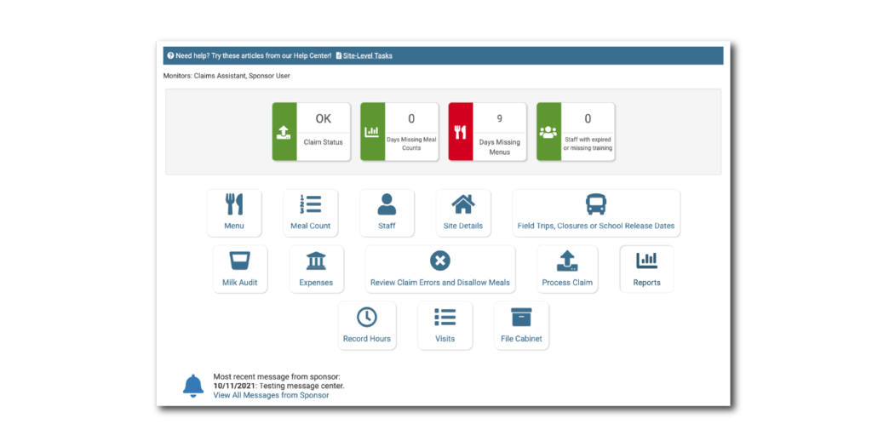Open the Staff person icon
872x447 pixels.
coord(387,204)
